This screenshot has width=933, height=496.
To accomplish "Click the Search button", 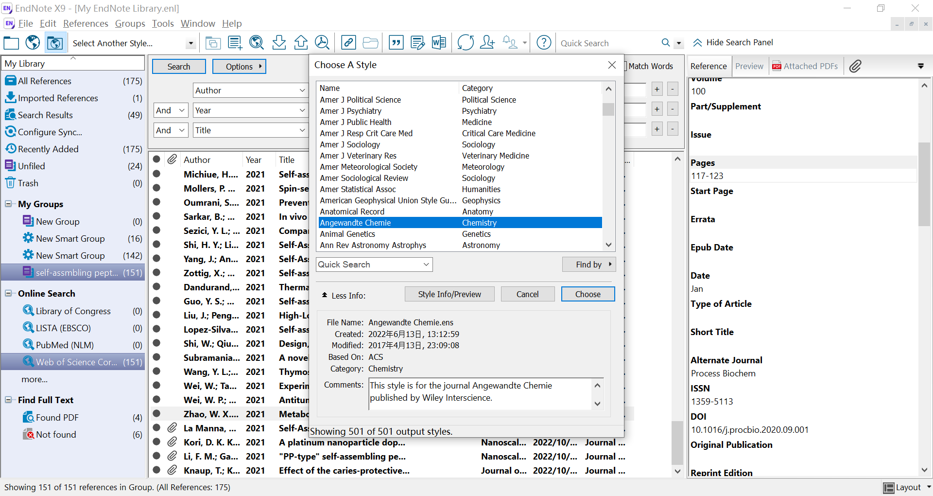I will [179, 67].
